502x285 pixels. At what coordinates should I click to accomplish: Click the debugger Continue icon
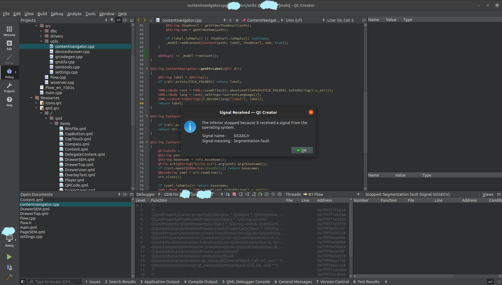(228, 194)
